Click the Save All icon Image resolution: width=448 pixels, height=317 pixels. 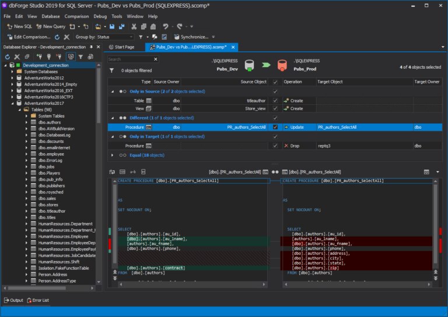122,27
